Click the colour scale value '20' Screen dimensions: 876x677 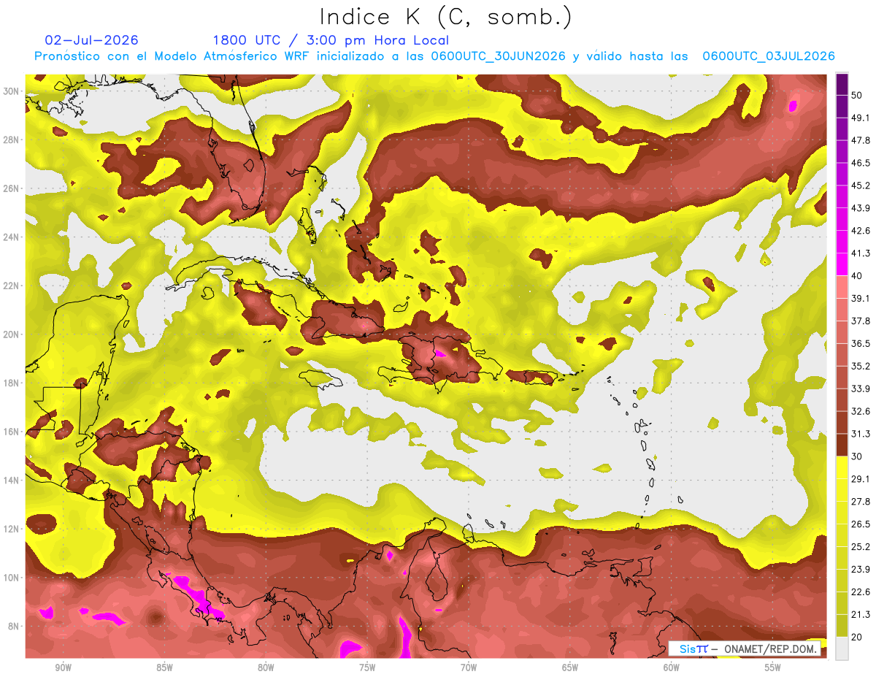tap(857, 637)
